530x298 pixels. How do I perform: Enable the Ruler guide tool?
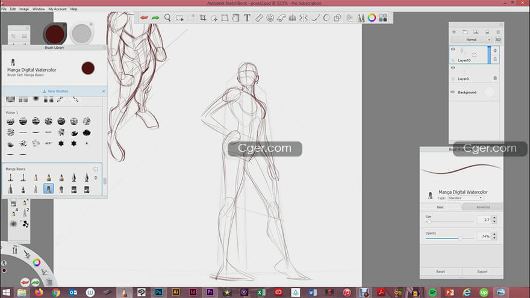(x=259, y=17)
